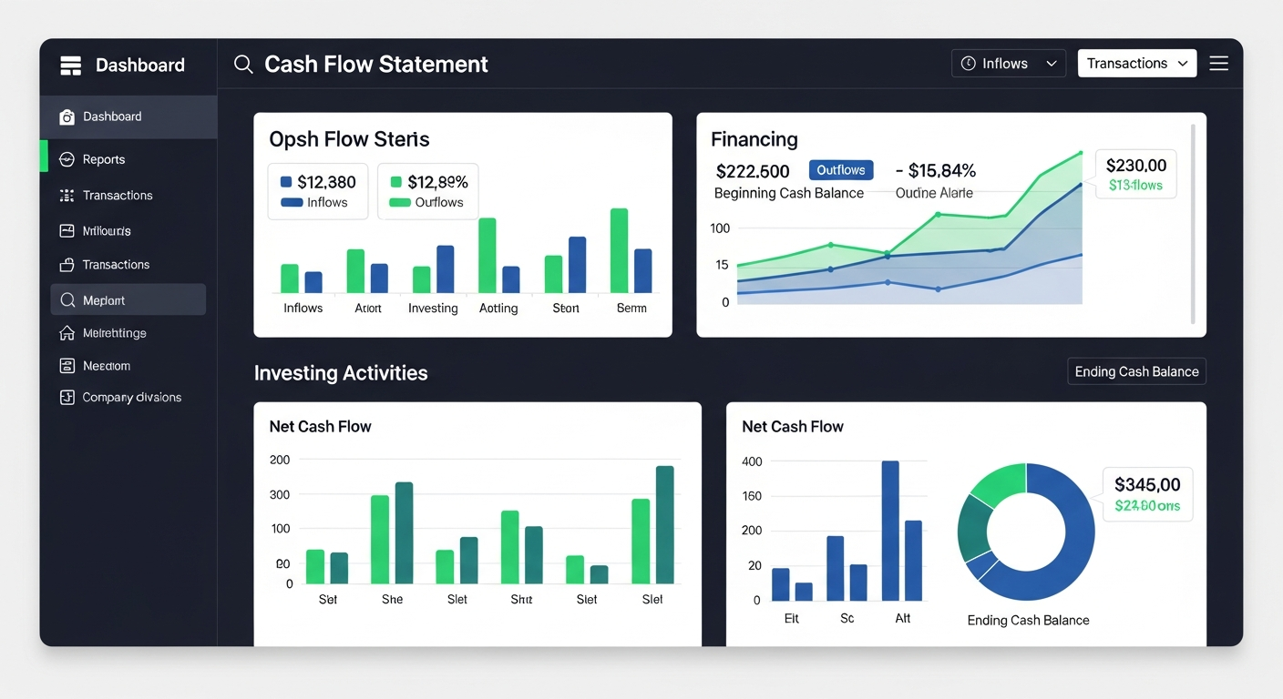The width and height of the screenshot is (1283, 699).
Task: Click the search magnifier icon in header
Action: pos(242,65)
